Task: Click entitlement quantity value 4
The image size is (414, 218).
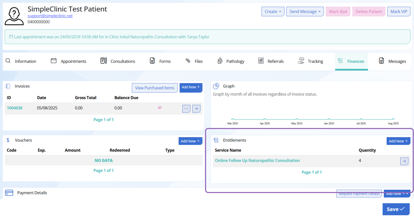Action: coord(360,160)
